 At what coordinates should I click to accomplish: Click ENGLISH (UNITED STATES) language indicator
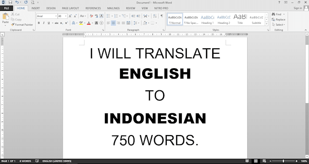[x=57, y=161]
